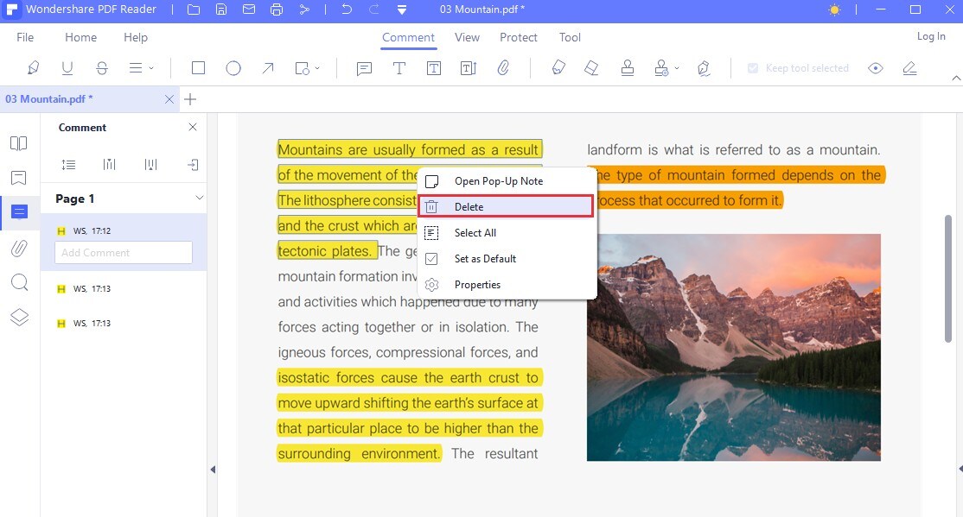This screenshot has height=517, width=963.
Task: Open the Search panel in the sidebar
Action: tap(19, 282)
